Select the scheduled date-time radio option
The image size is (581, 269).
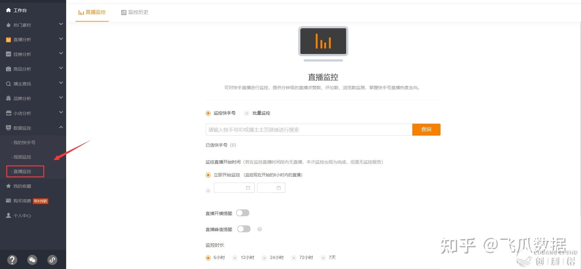208,191
